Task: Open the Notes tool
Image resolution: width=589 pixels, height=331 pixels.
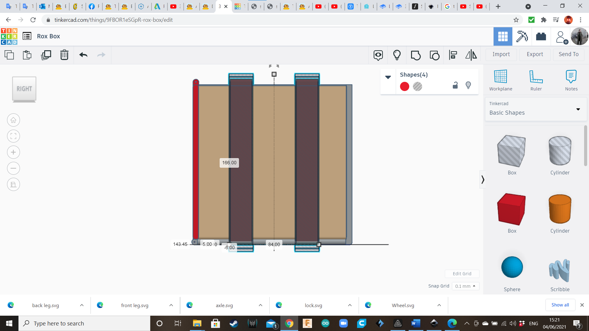Action: click(571, 80)
